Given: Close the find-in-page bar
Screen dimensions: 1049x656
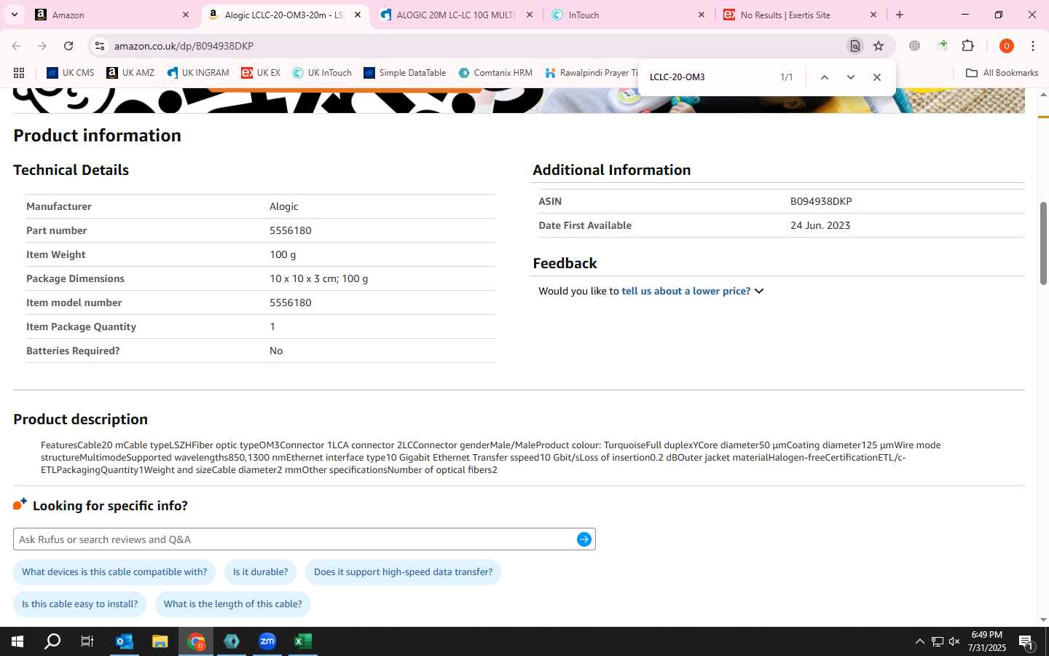Looking at the screenshot, I should tap(877, 77).
